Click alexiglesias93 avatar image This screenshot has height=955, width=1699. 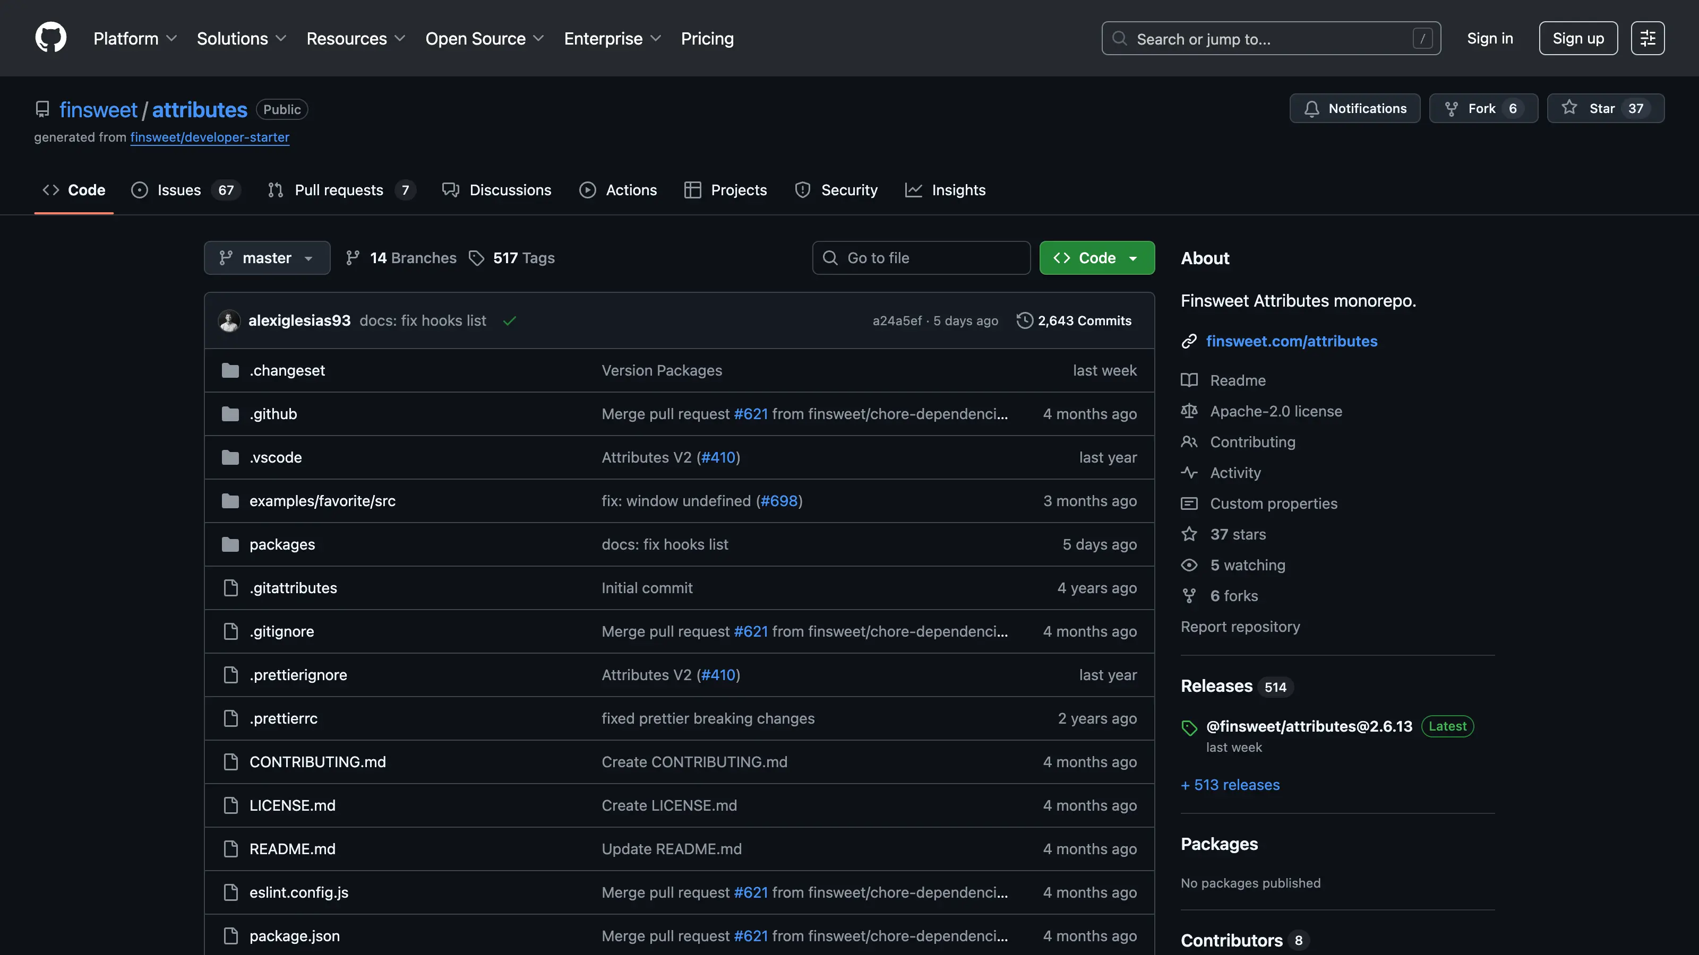229,320
